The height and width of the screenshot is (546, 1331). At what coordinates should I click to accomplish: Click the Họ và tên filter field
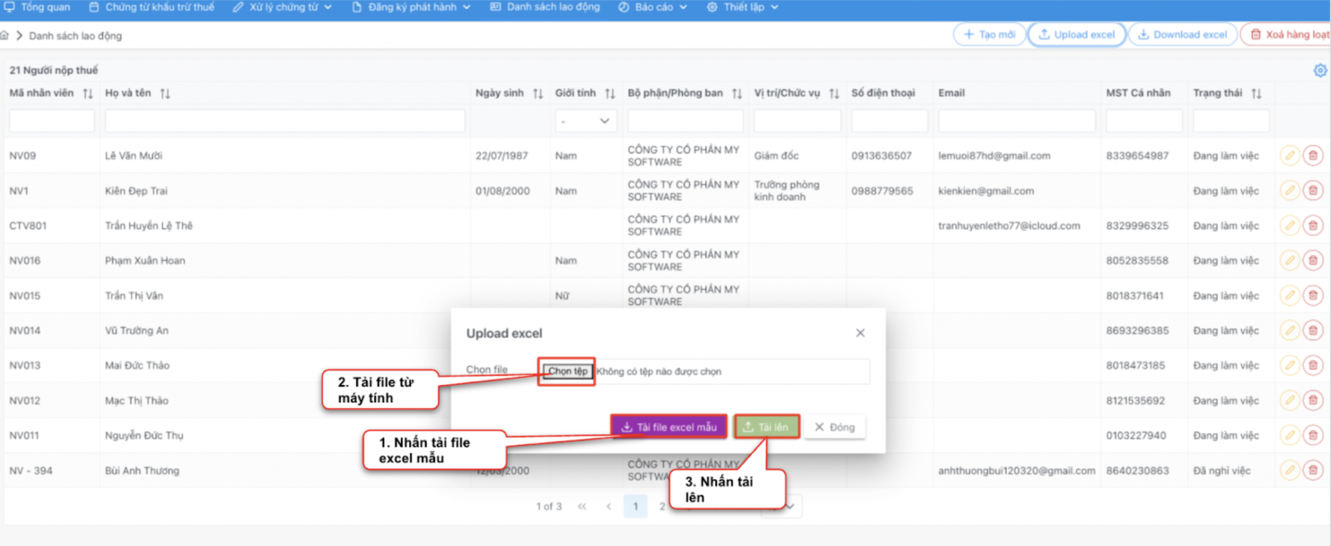click(x=285, y=121)
